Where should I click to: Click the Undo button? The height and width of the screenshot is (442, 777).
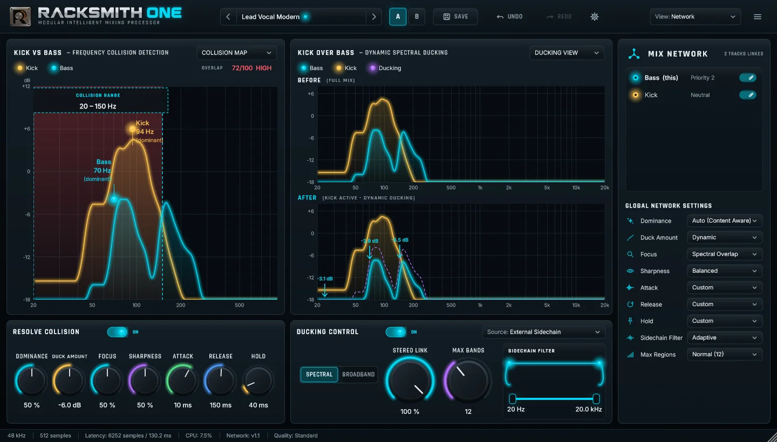click(x=510, y=17)
